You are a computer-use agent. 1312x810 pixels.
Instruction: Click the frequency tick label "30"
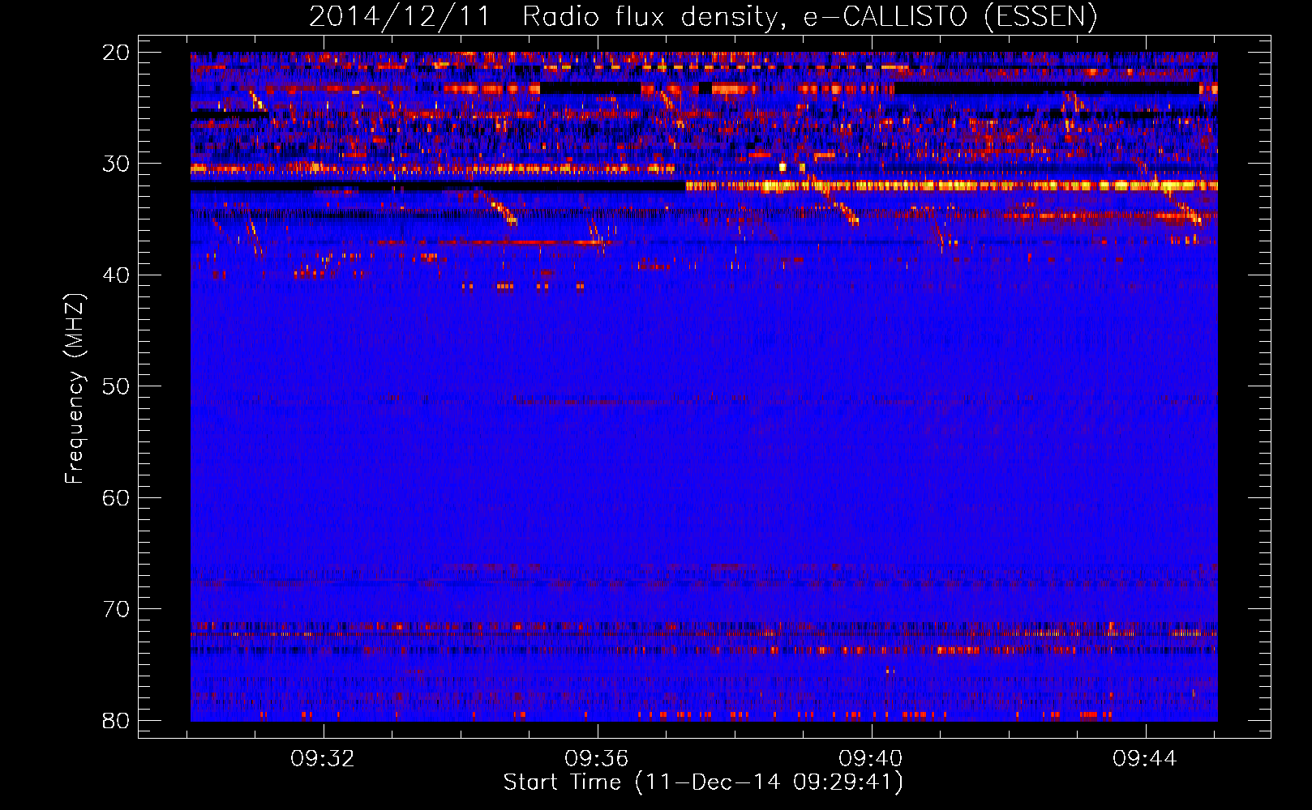click(116, 164)
